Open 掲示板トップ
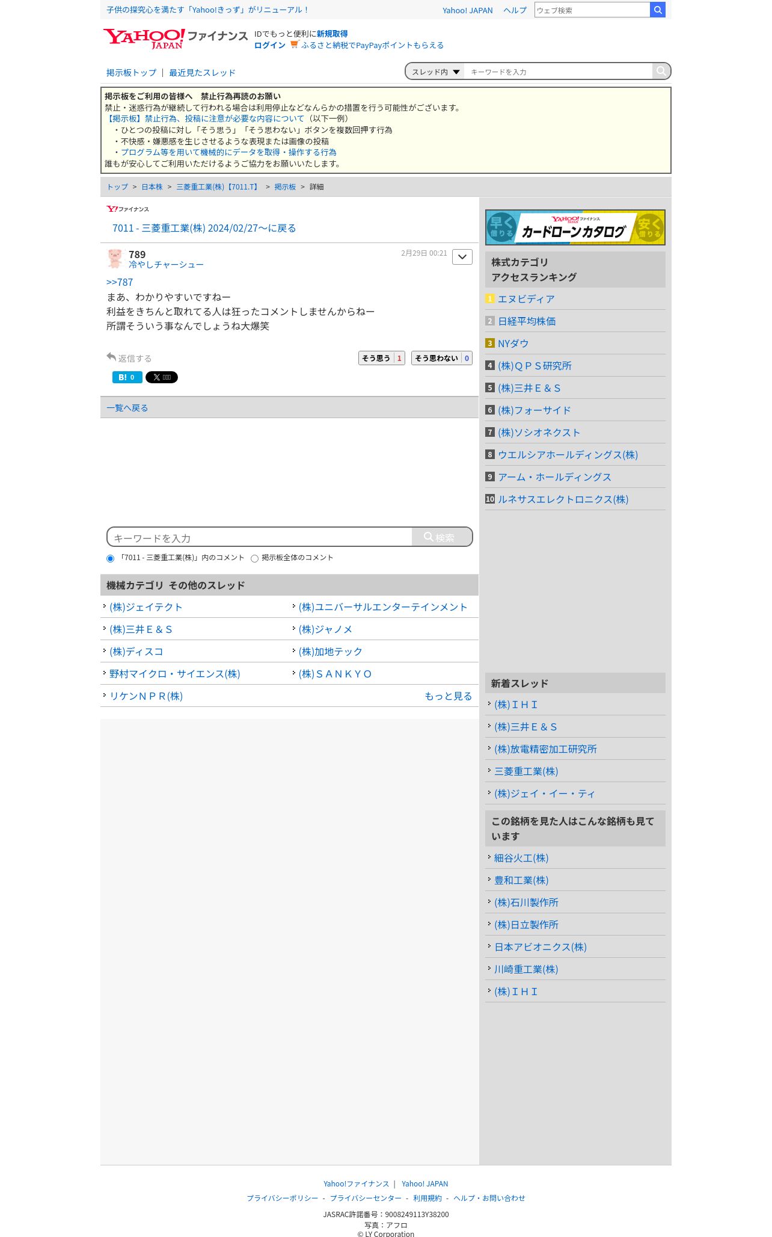Image resolution: width=772 pixels, height=1237 pixels. click(x=131, y=73)
